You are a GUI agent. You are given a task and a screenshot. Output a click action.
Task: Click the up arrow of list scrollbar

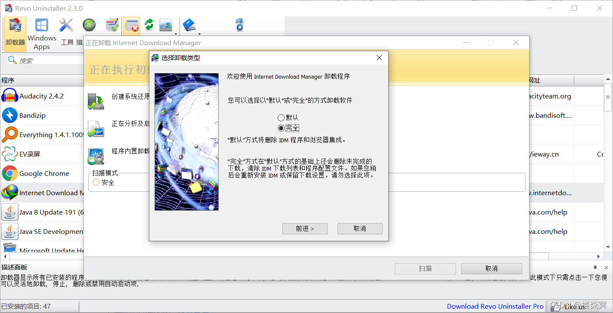[608, 79]
